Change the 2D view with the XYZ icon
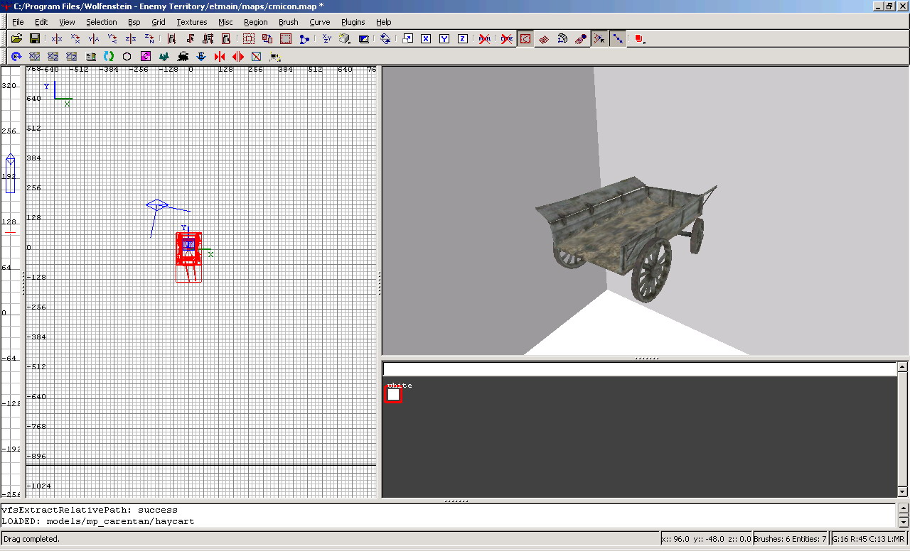The height and width of the screenshot is (551, 910). [x=327, y=38]
